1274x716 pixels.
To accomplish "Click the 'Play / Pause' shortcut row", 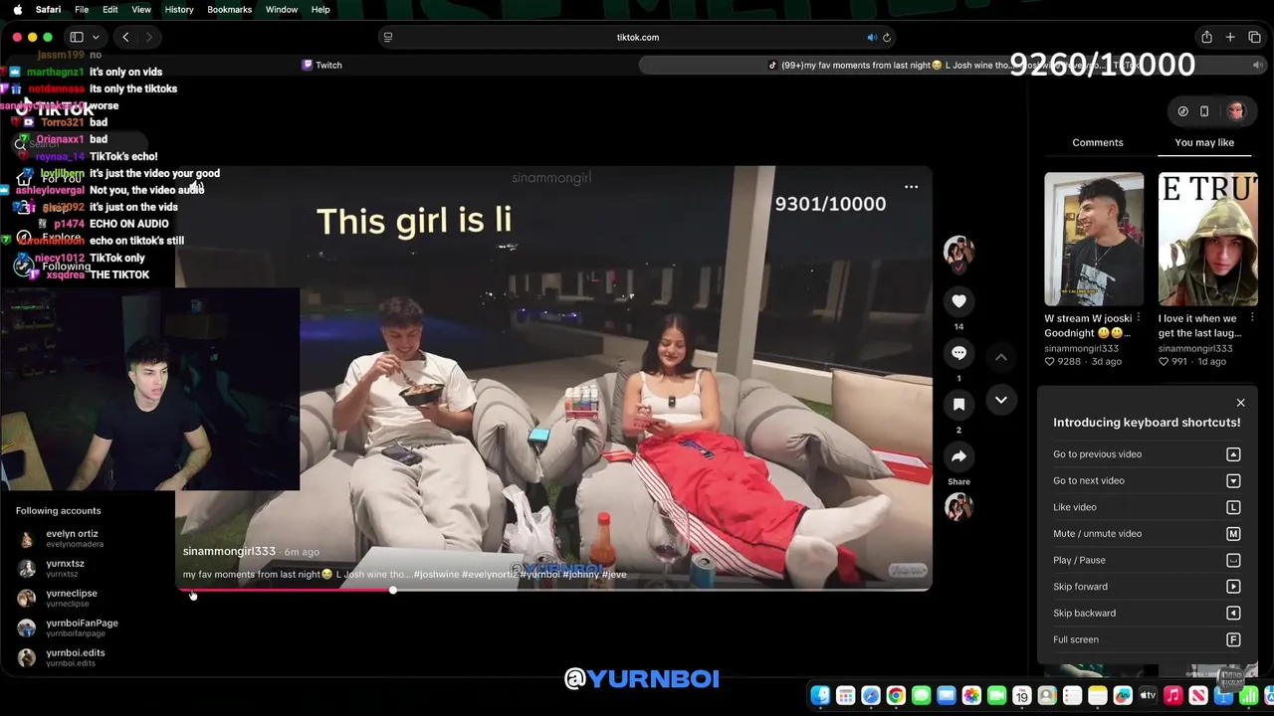I will 1147,560.
